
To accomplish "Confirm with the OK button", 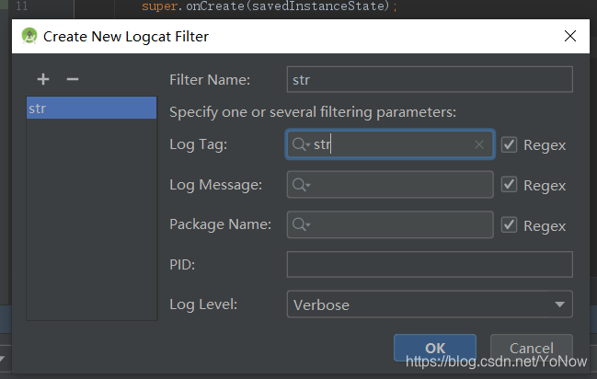I will click(x=435, y=348).
